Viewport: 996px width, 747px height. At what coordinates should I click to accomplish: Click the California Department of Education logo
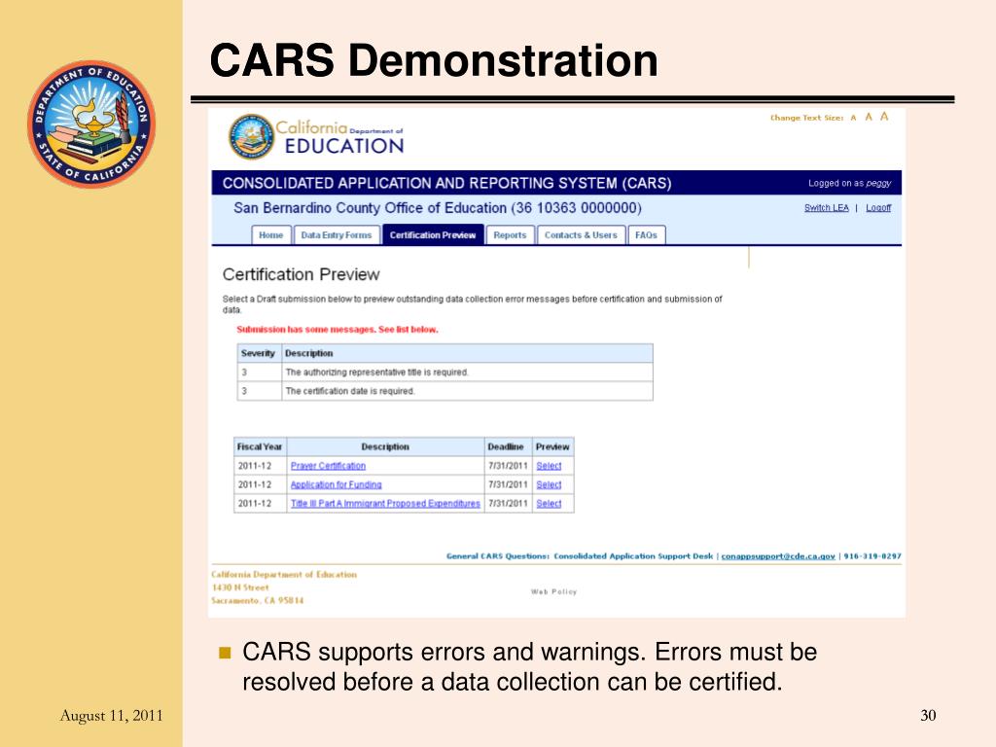(x=316, y=136)
